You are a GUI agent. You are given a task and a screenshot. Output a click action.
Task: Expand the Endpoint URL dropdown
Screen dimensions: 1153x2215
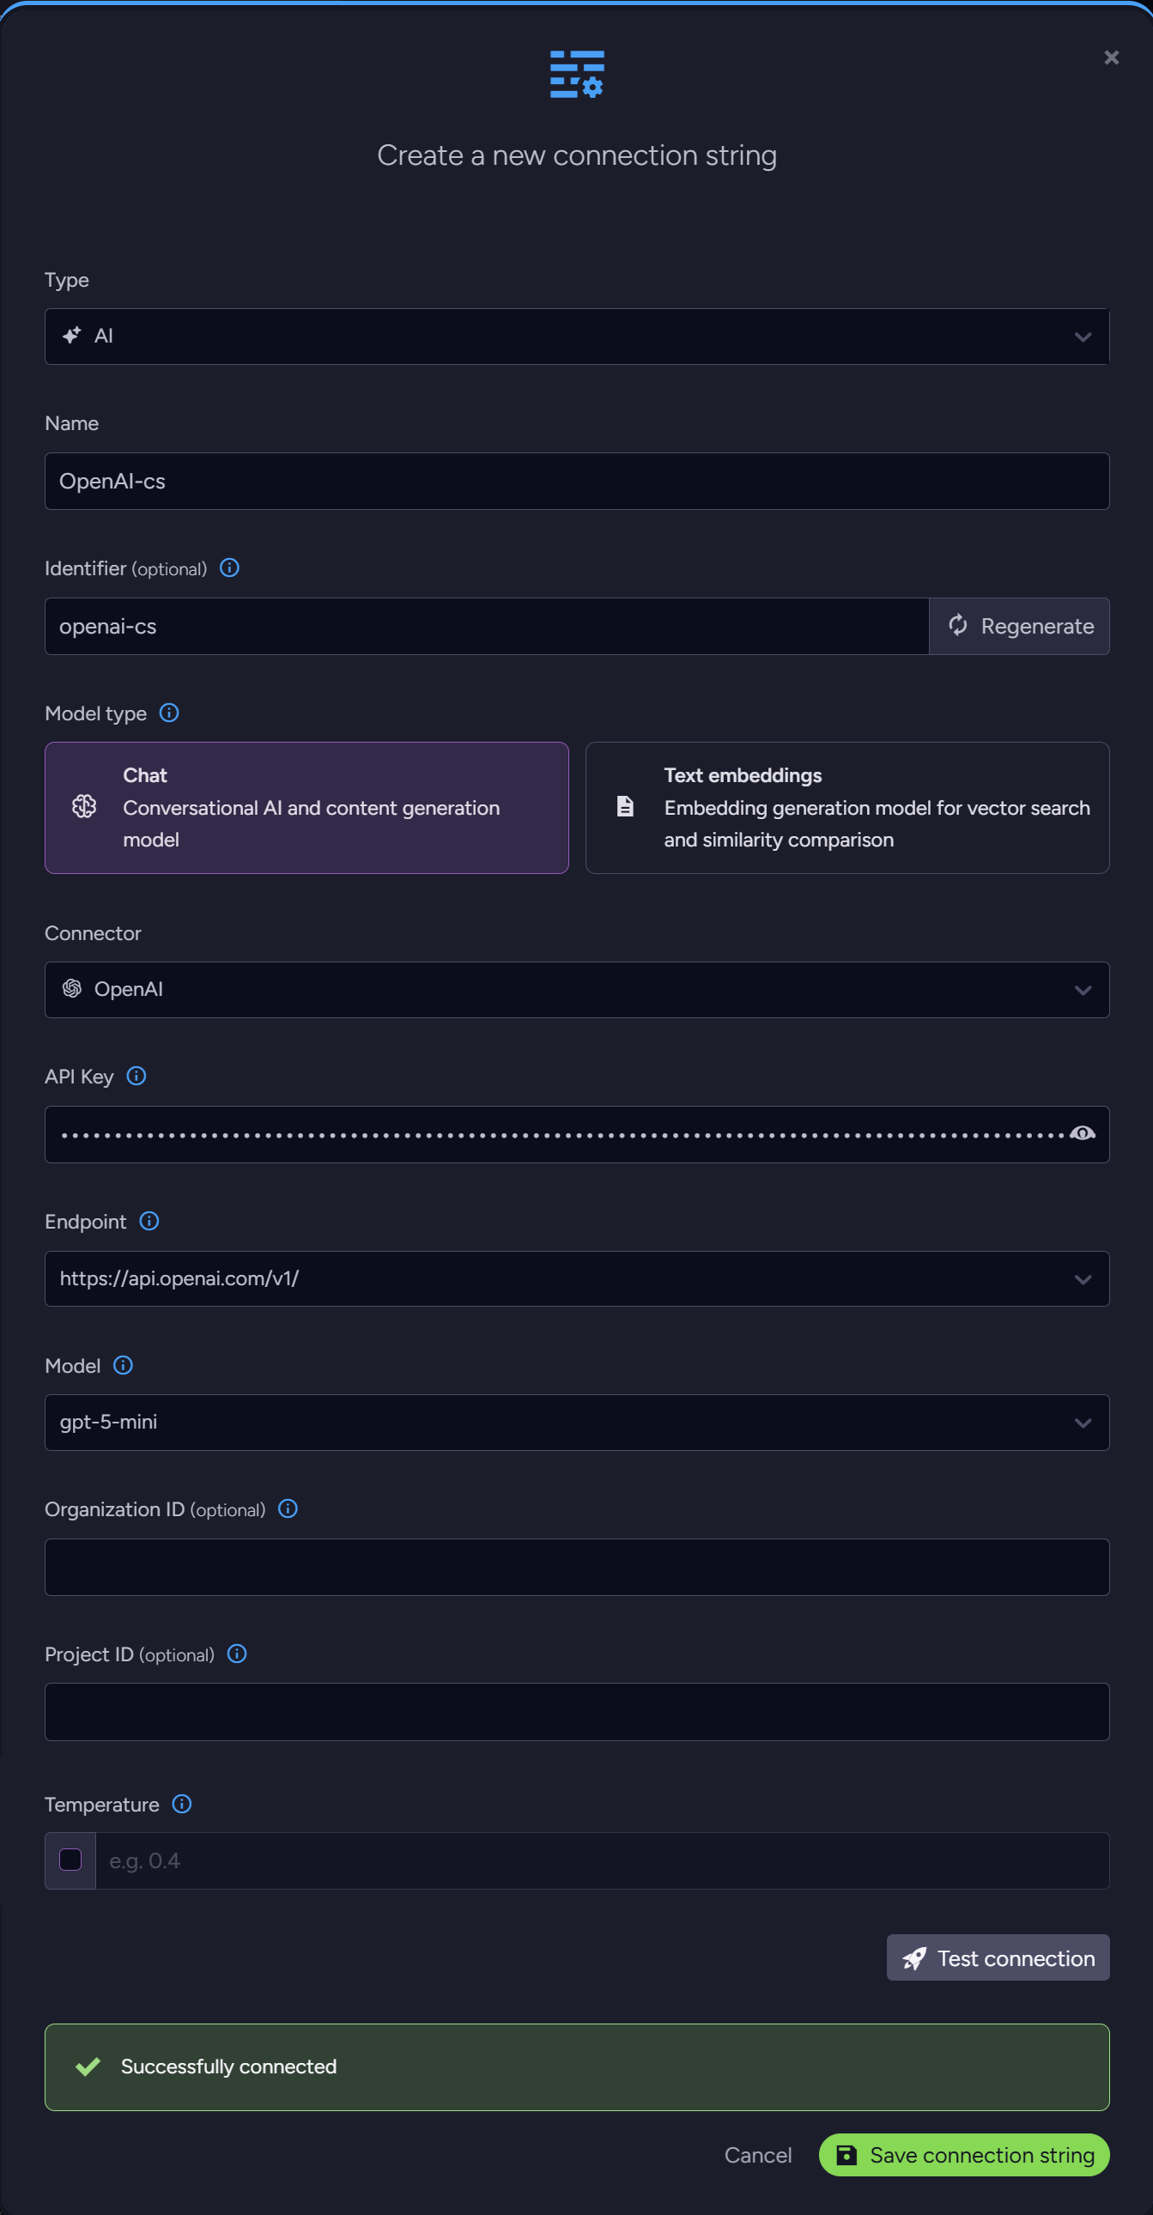coord(1083,1279)
